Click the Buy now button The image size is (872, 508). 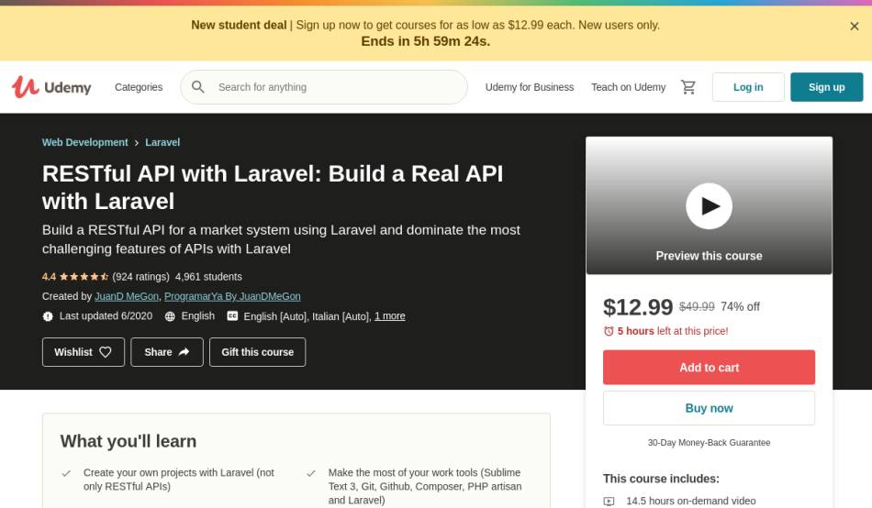[709, 408]
